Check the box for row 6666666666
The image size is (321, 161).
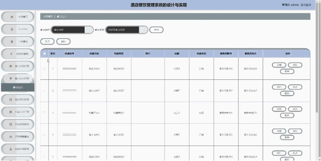coord(44,113)
